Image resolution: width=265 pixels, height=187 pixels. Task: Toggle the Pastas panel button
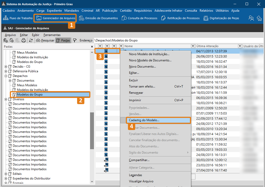pyautogui.click(x=63, y=40)
